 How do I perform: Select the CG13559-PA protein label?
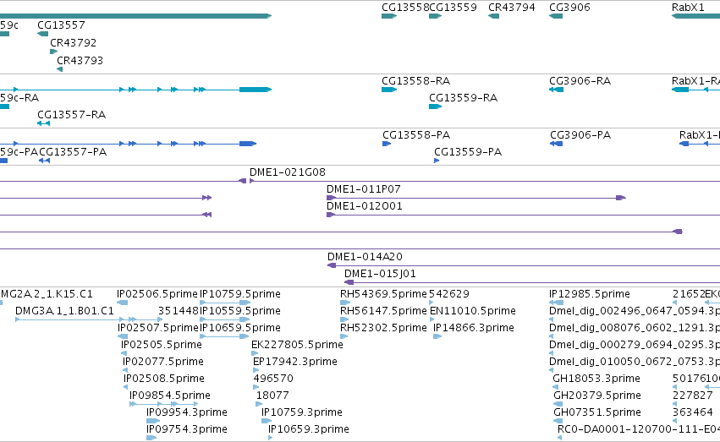coord(467,152)
